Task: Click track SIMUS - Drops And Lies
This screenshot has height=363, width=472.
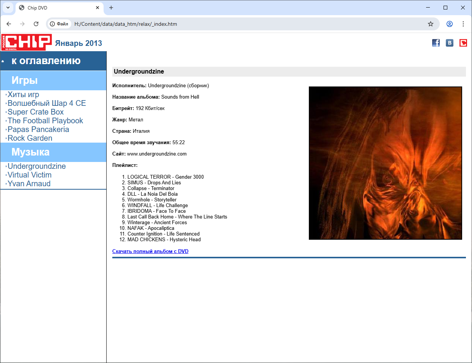Action: click(x=154, y=182)
